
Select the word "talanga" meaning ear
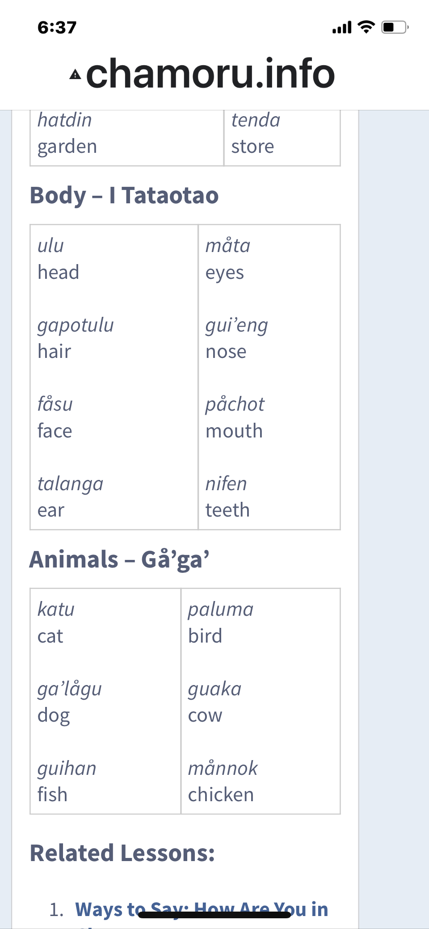70,484
